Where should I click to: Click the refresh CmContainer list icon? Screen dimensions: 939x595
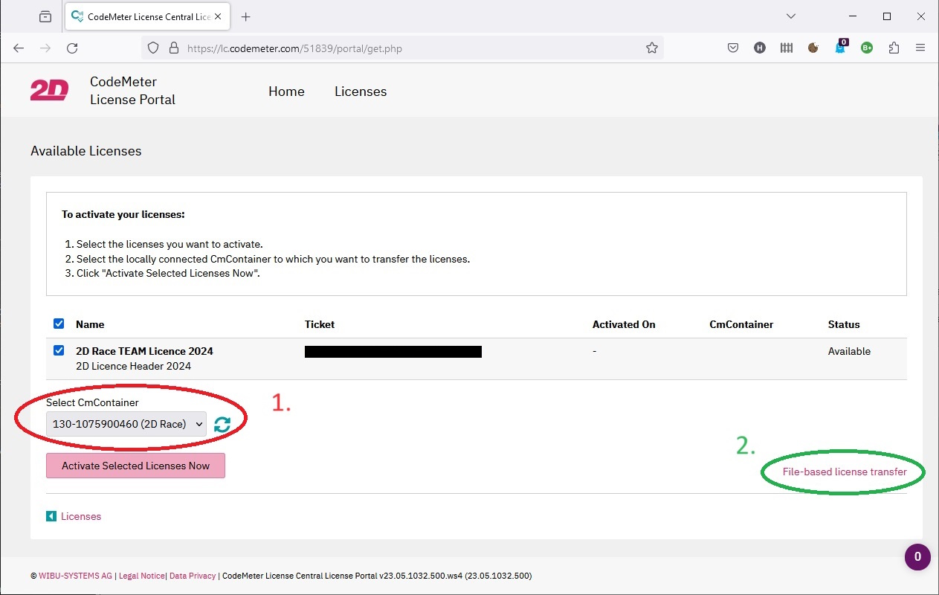[x=222, y=424]
